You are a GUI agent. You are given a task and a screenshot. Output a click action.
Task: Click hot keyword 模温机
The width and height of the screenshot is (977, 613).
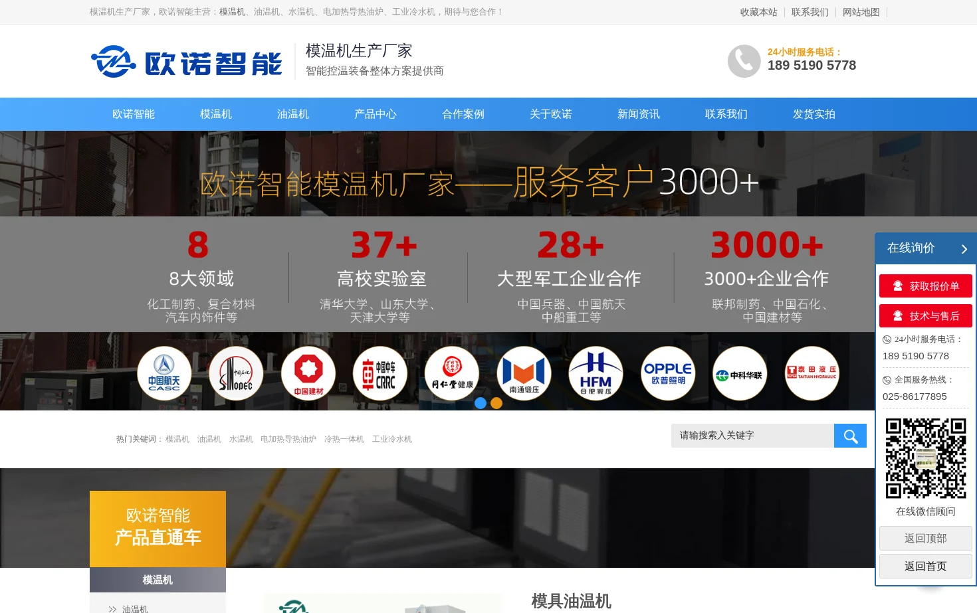[x=177, y=439]
